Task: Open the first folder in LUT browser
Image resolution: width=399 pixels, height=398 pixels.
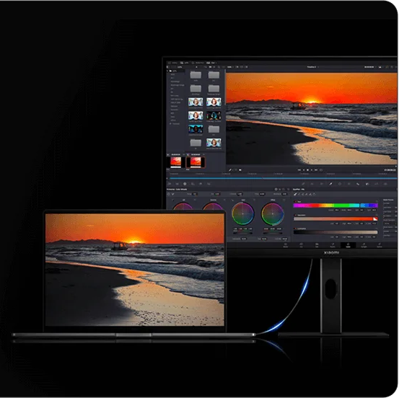Action: point(196,75)
